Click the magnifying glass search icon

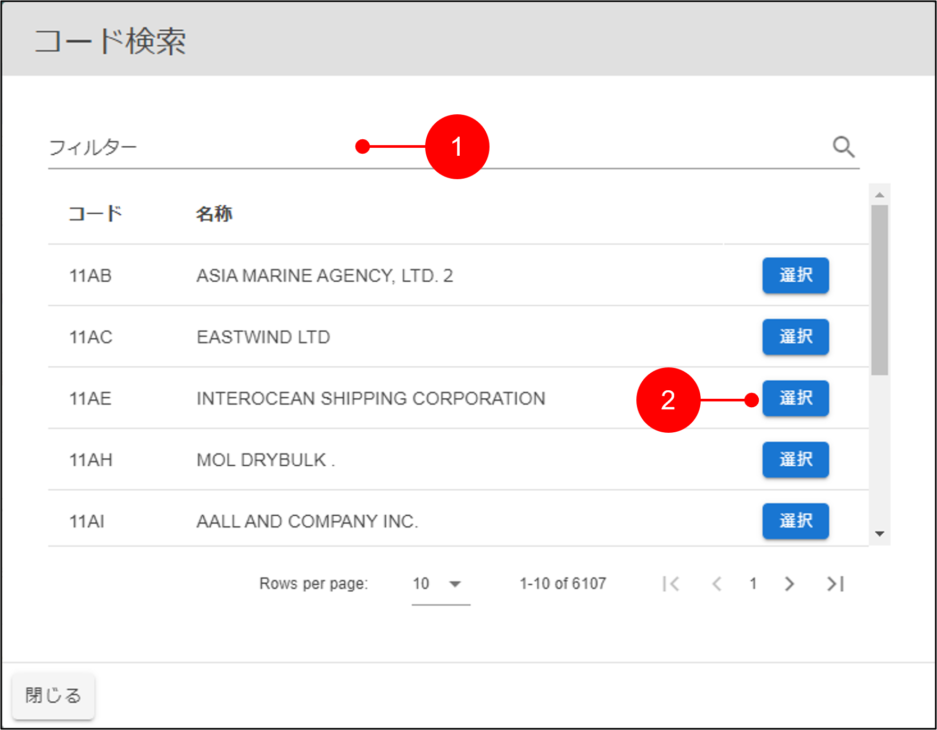(x=843, y=147)
